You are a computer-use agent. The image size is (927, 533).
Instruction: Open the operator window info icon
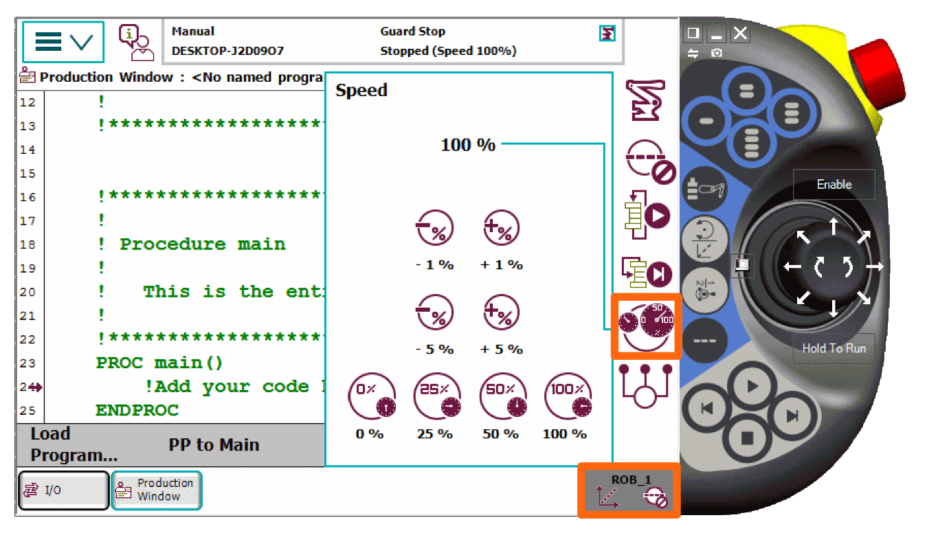click(135, 43)
